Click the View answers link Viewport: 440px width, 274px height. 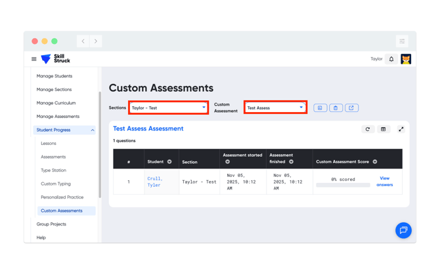click(x=384, y=182)
